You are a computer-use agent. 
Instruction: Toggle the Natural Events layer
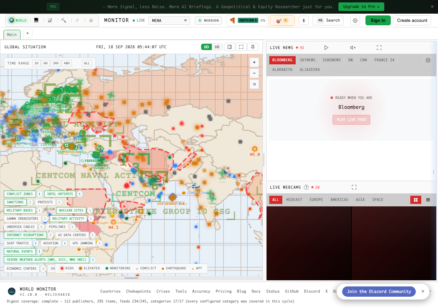coord(20,252)
